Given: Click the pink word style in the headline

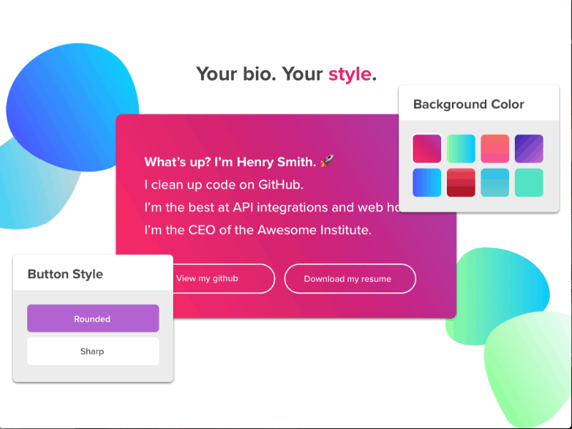Looking at the screenshot, I should pos(350,74).
